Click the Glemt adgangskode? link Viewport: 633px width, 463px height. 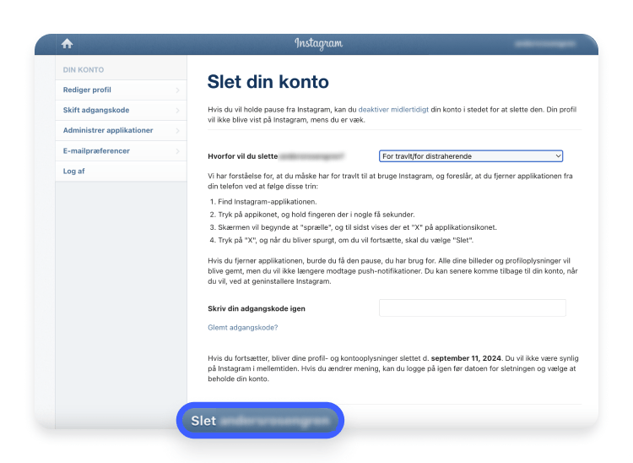pyautogui.click(x=242, y=327)
